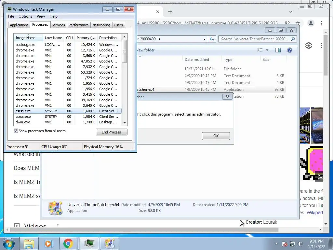Screen dimensions: 333x250
Task: Close the current Chrome tab
Action: (x=158, y=12)
